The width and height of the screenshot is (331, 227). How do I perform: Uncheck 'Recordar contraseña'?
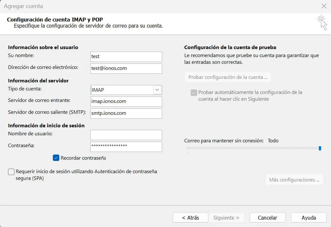pyautogui.click(x=56, y=158)
